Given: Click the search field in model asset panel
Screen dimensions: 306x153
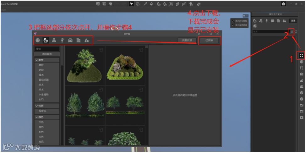Looking at the screenshot, I should click(x=271, y=32).
